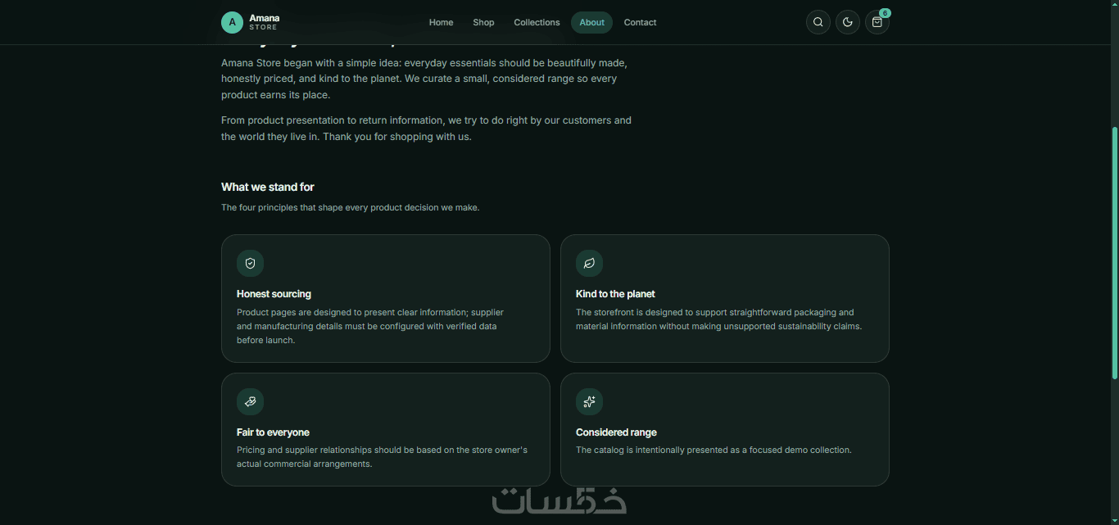Click the Kind to the planet leaf icon
This screenshot has width=1119, height=525.
click(x=590, y=264)
